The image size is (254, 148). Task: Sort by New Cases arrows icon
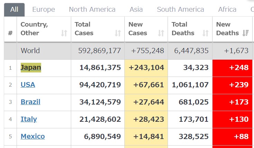pos(161,33)
